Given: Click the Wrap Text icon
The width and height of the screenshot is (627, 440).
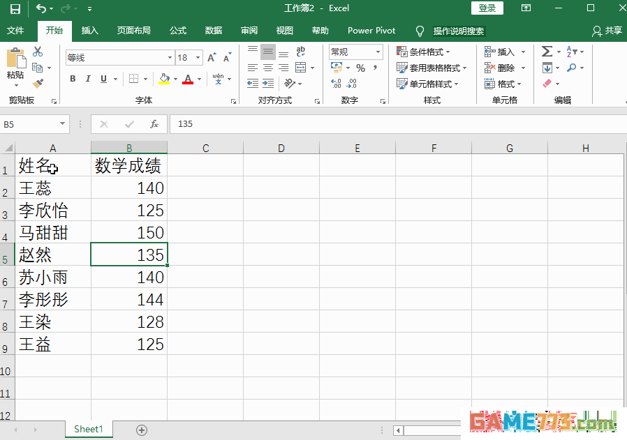Looking at the screenshot, I should (301, 52).
